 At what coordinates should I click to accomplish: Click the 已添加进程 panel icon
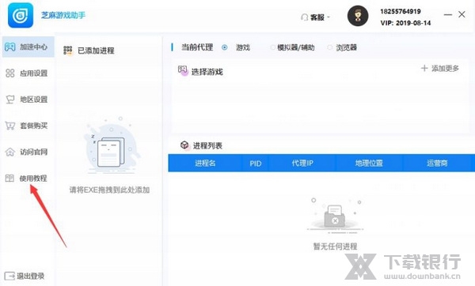[68, 51]
